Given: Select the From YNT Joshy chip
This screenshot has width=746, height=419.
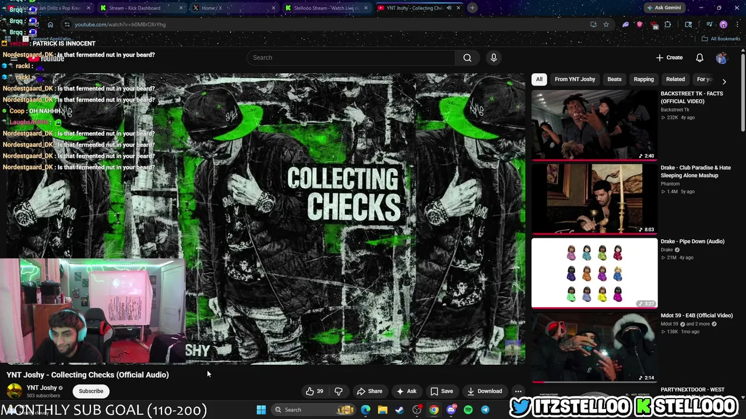Looking at the screenshot, I should [x=575, y=79].
